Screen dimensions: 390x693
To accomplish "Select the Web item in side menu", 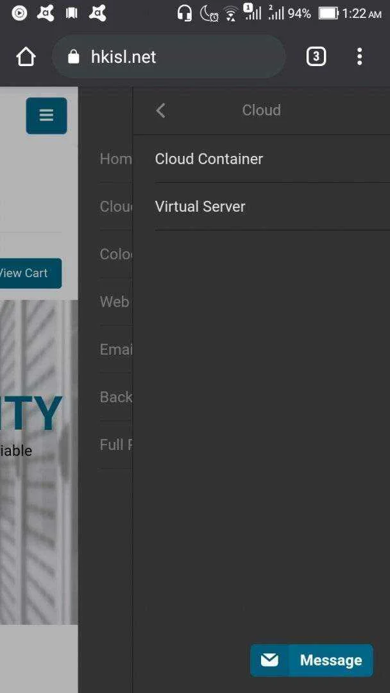I will [x=115, y=302].
